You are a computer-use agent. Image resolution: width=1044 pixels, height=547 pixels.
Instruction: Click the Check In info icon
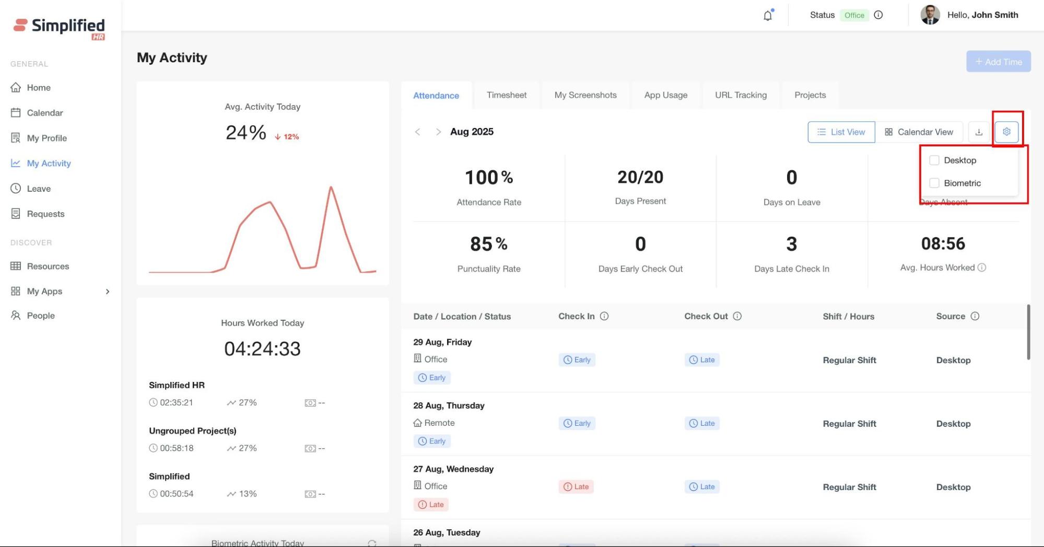pos(604,316)
